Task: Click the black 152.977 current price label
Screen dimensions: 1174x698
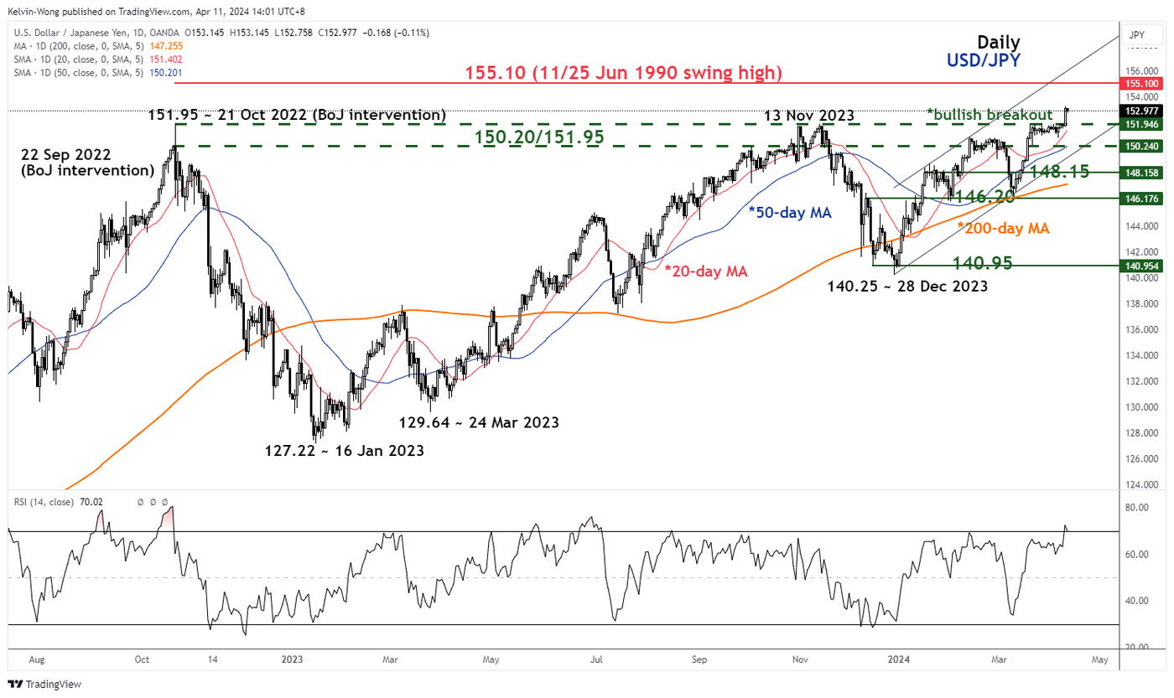Action: tap(1142, 111)
